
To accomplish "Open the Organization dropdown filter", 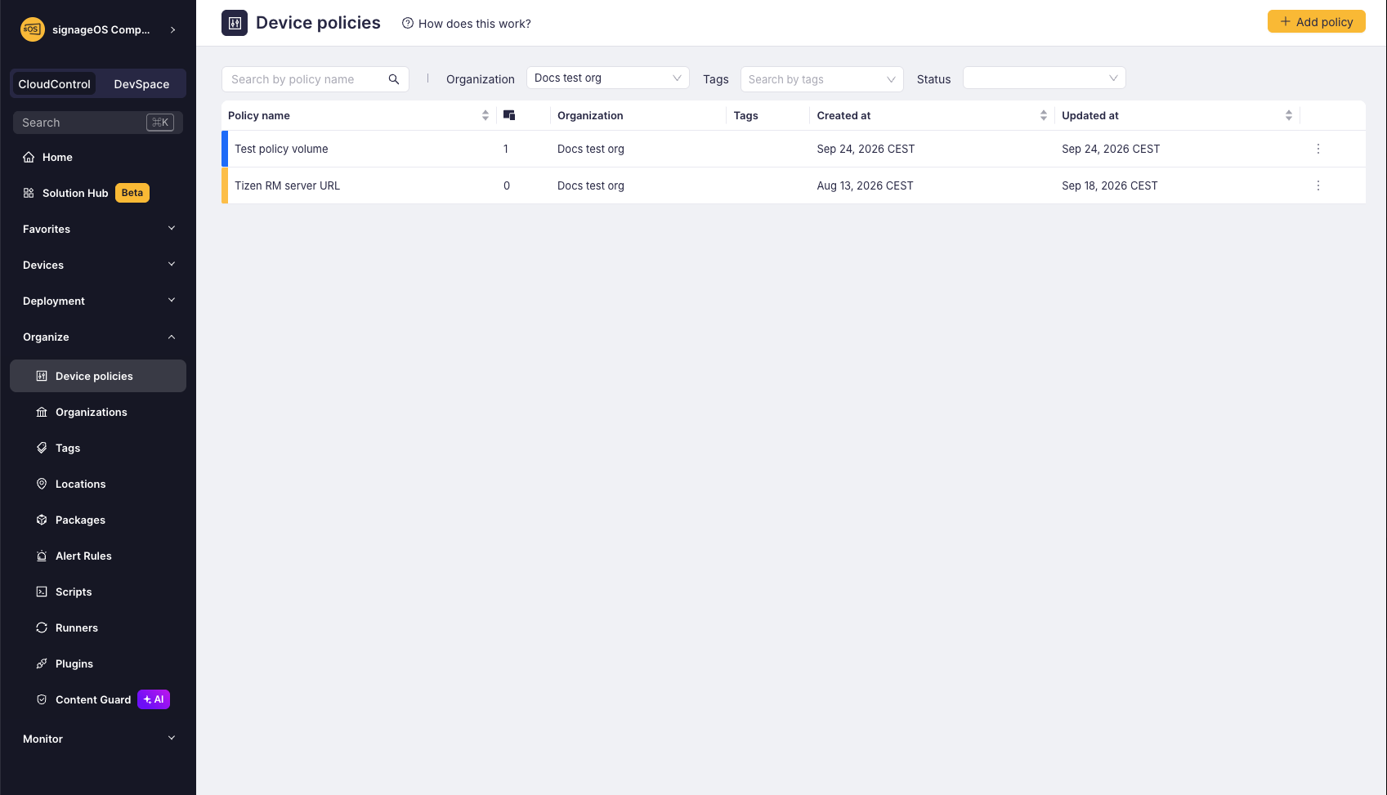I will (608, 78).
